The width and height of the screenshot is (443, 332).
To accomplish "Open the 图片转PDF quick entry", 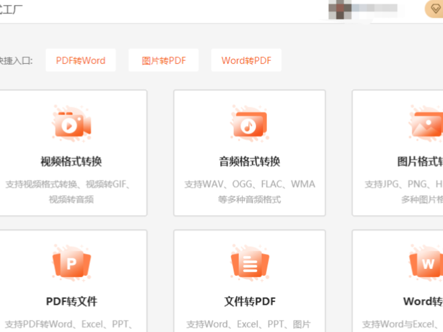I will coord(164,60).
